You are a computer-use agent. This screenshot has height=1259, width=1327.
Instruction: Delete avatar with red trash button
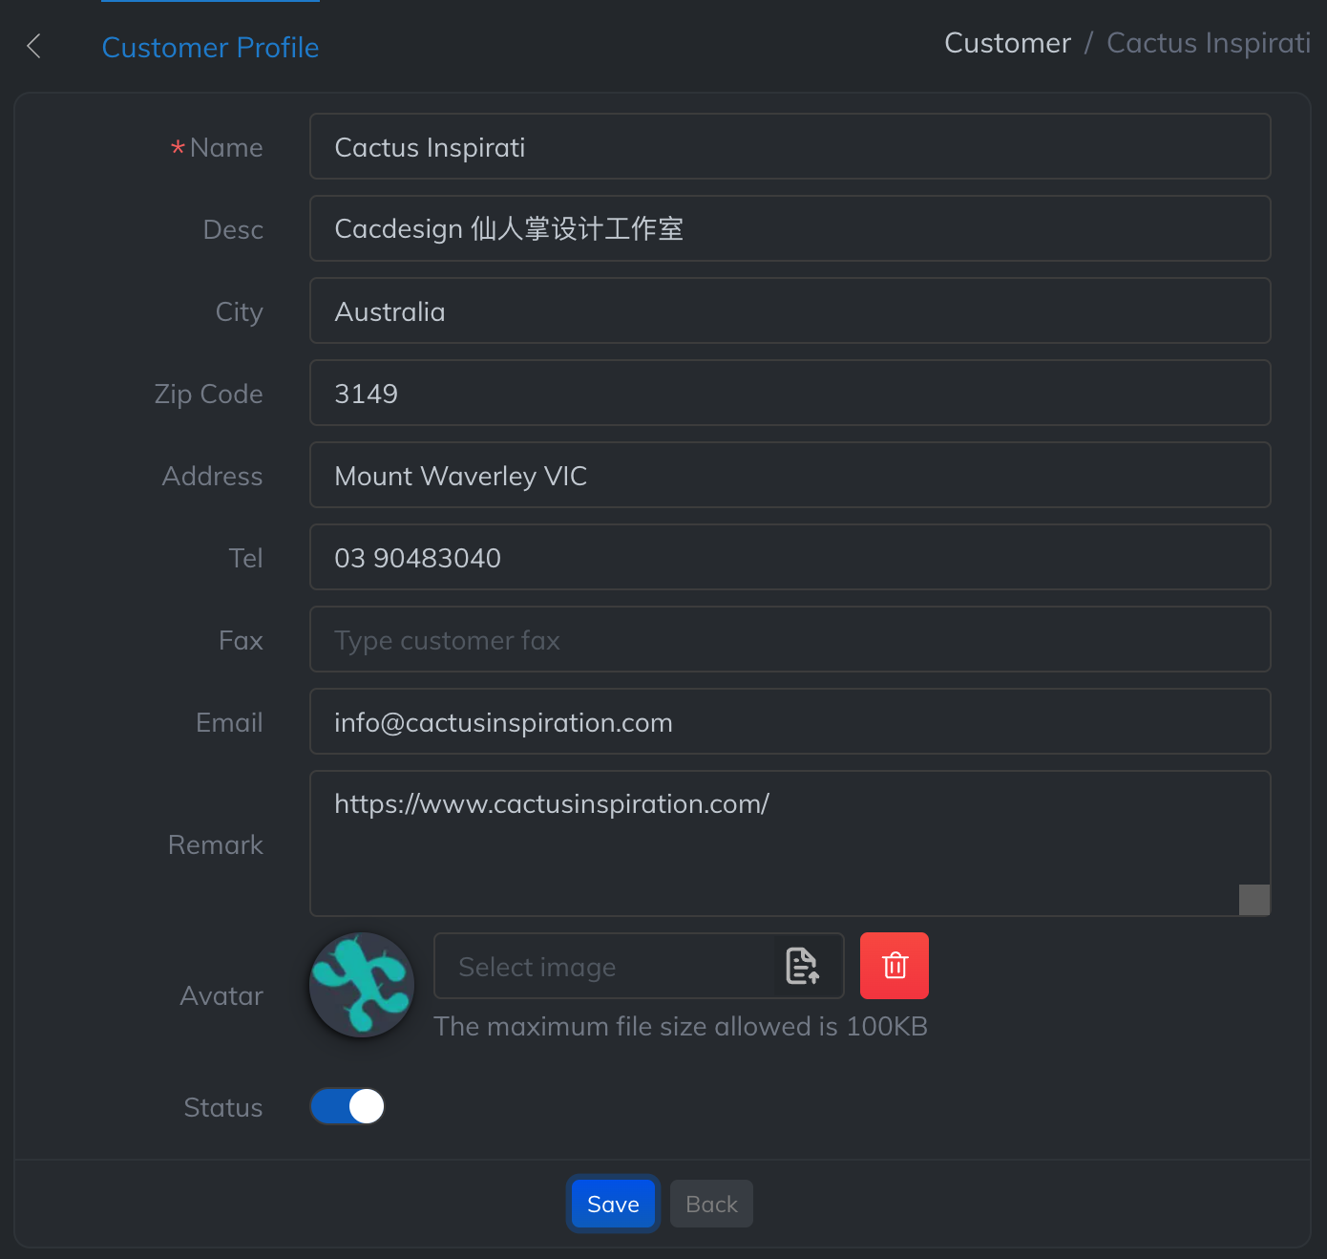[894, 966]
